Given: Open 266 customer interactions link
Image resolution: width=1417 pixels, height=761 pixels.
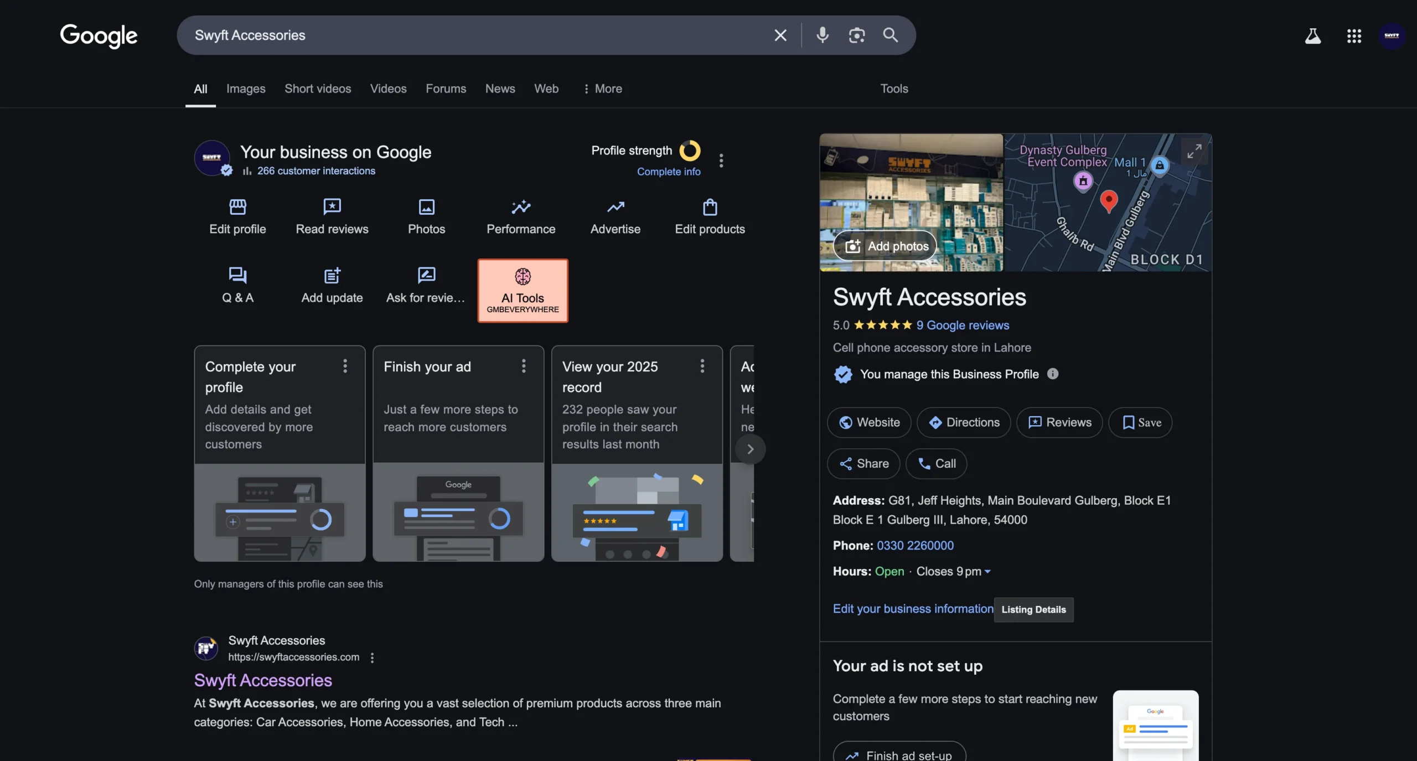Looking at the screenshot, I should click(316, 171).
